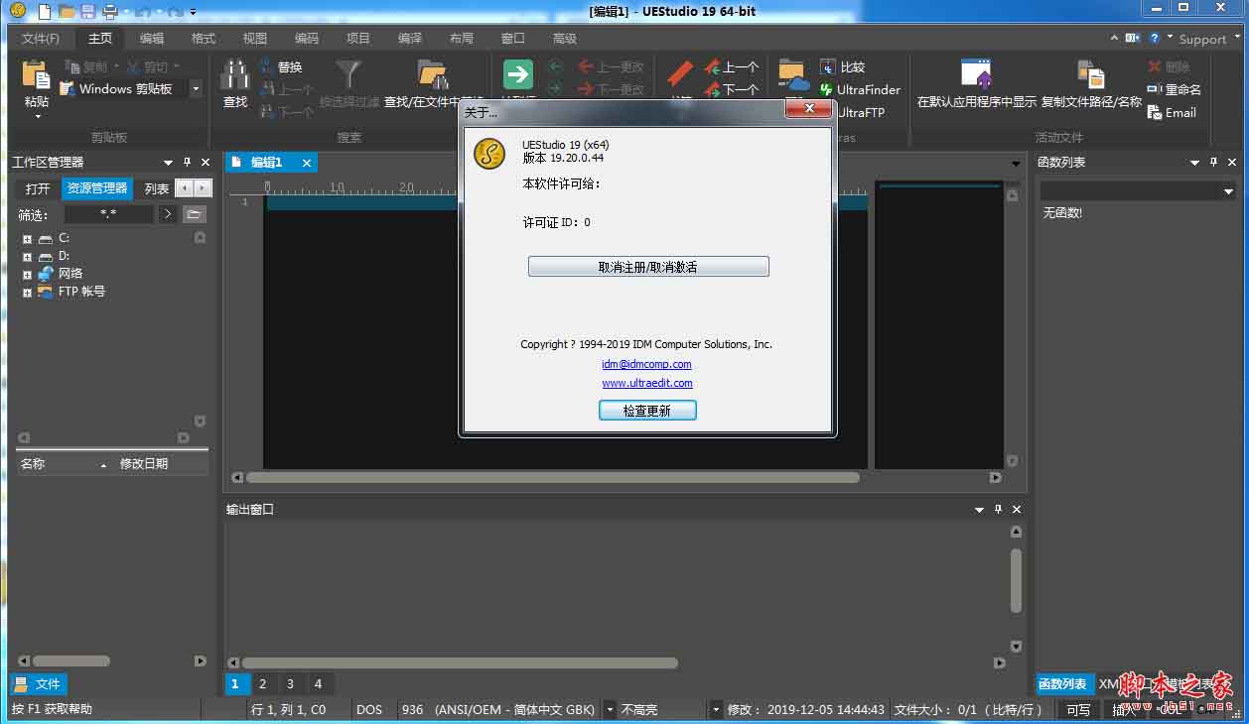Launch UltraFinder from the ribbon

click(859, 89)
